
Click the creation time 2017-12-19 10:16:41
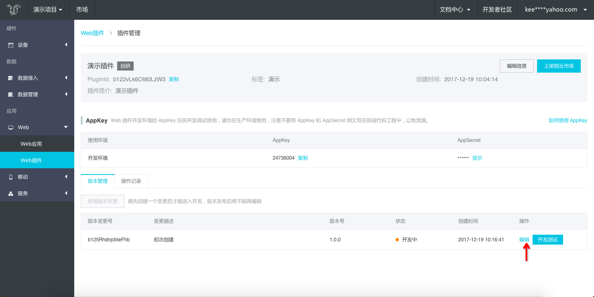[481, 240]
